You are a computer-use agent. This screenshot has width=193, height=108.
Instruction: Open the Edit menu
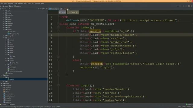point(2,4)
